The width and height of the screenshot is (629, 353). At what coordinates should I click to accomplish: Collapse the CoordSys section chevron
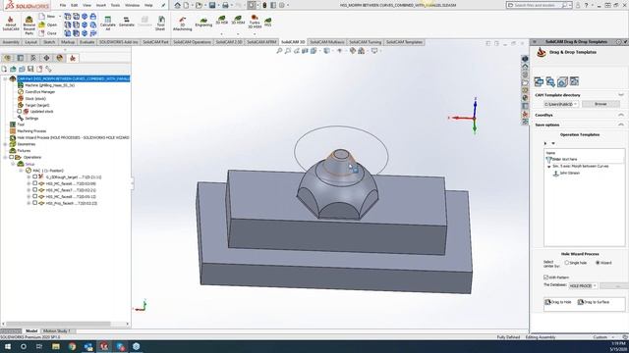click(x=621, y=115)
